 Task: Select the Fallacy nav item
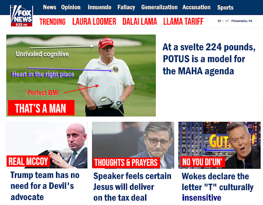pos(126,7)
